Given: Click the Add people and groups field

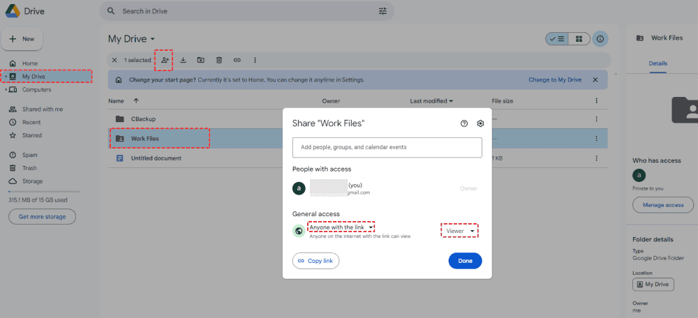Looking at the screenshot, I should tap(387, 147).
